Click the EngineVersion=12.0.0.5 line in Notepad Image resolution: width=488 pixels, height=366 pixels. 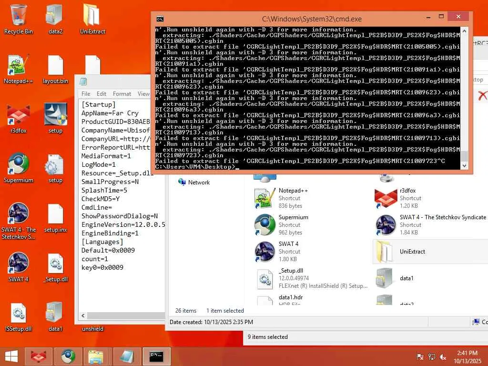pyautogui.click(x=123, y=225)
